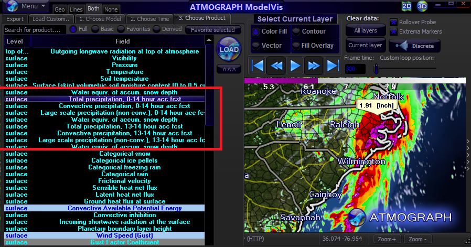This screenshot has height=247, width=471.
Task: Select the Geo overlay tab
Action: click(x=59, y=9)
